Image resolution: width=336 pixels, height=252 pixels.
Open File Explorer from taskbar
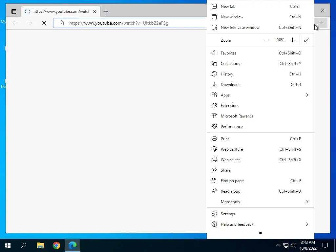(40, 245)
